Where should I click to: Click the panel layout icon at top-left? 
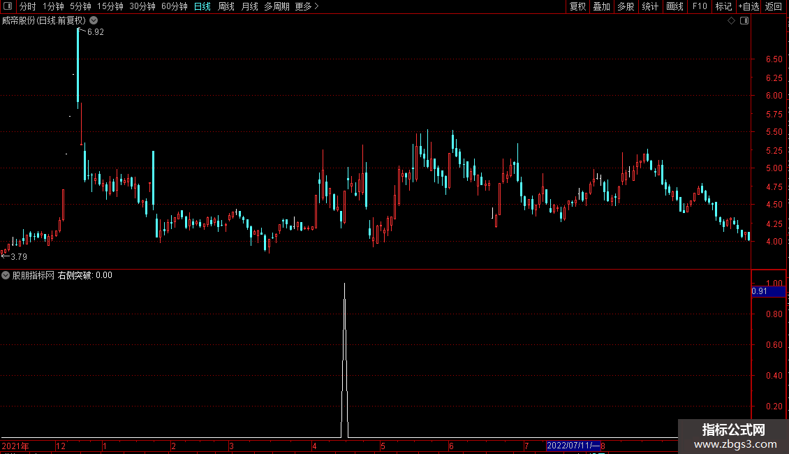click(8, 6)
